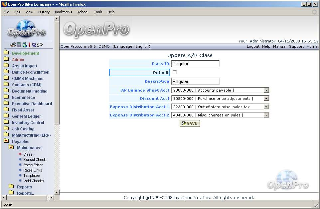Click the red exclamation mark icon
This screenshot has height=209, width=320.
[x=30, y=45]
